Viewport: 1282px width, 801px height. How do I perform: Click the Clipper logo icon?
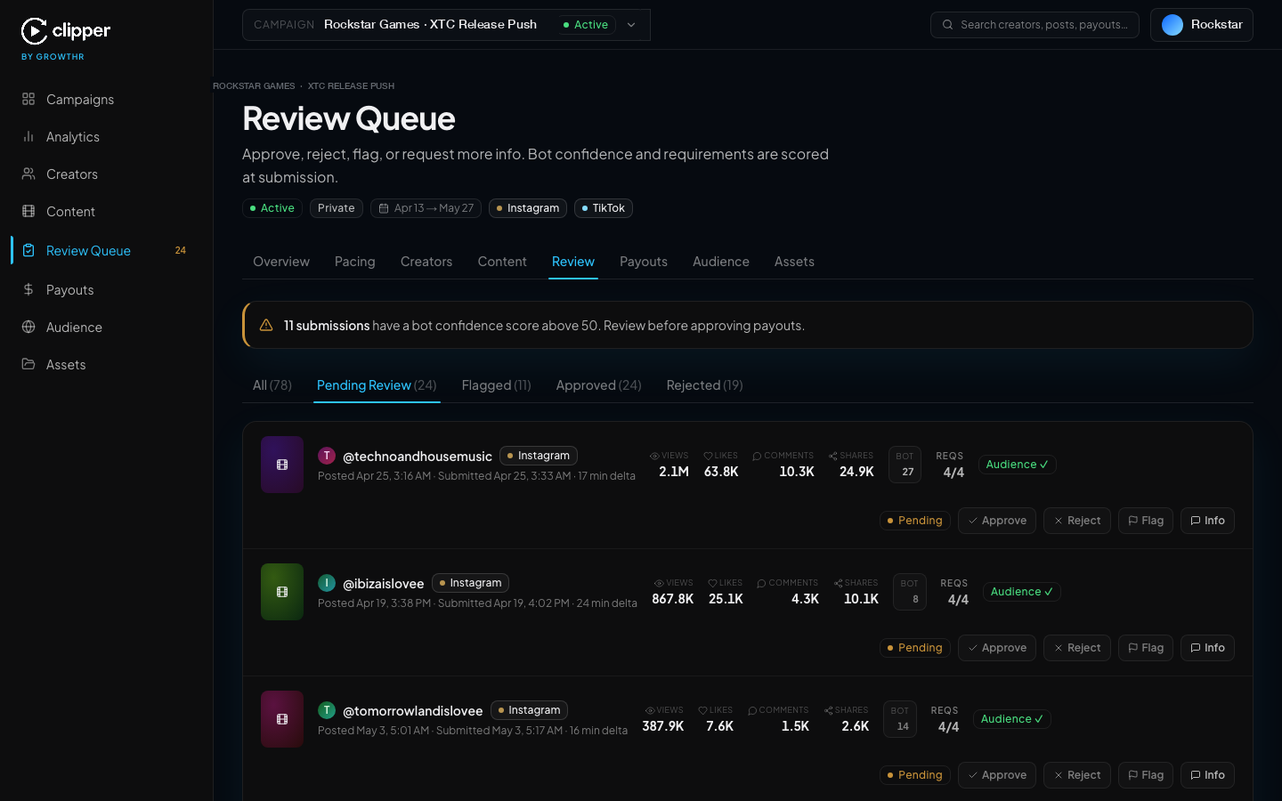(34, 31)
